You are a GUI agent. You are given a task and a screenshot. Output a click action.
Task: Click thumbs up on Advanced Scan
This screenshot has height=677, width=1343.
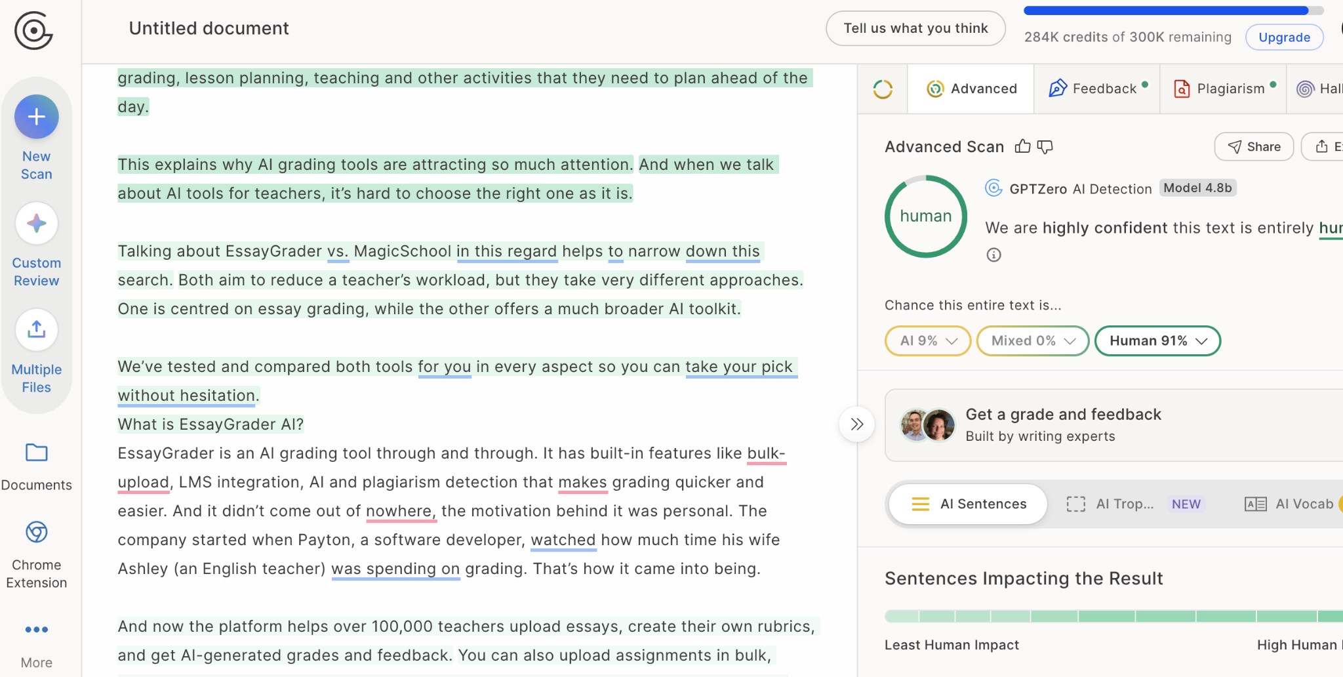click(1022, 146)
